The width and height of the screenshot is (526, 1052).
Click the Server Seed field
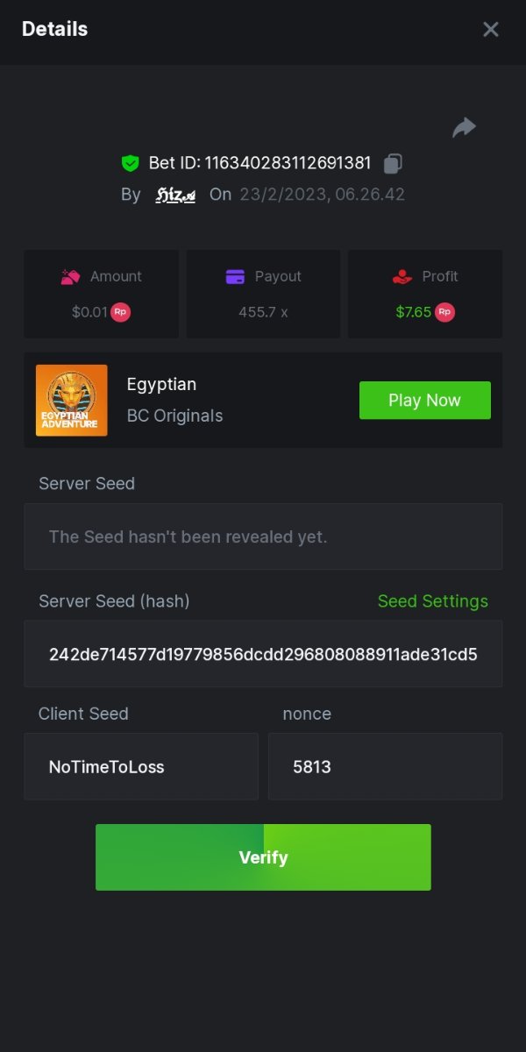(x=263, y=537)
